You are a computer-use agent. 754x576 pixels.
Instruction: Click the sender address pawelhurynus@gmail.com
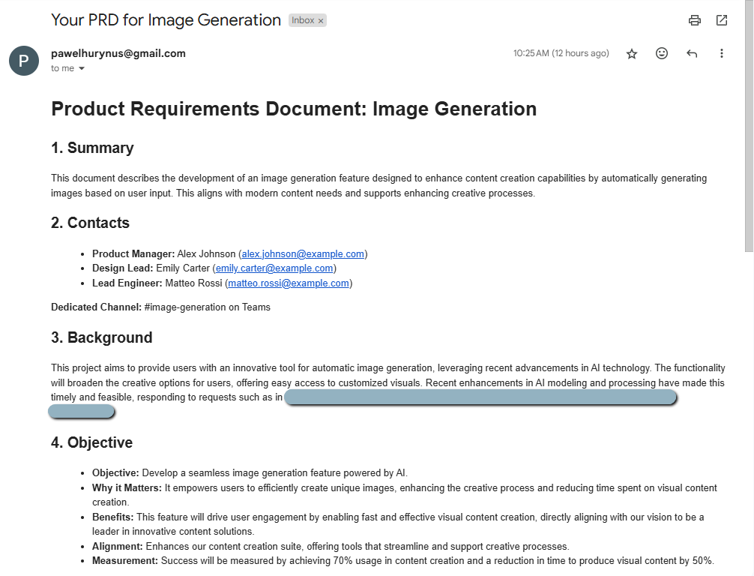118,53
